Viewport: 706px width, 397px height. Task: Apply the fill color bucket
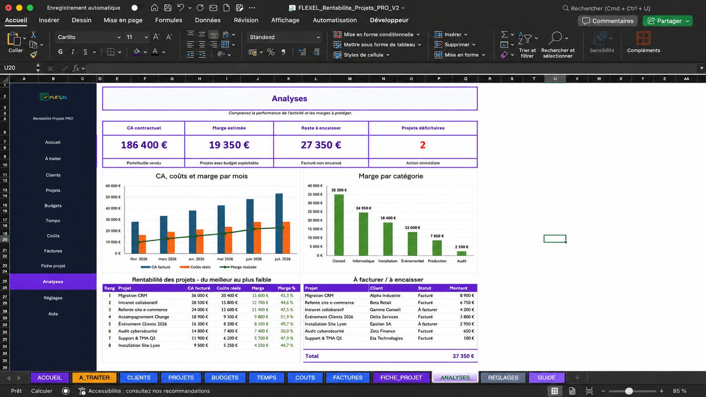[137, 52]
